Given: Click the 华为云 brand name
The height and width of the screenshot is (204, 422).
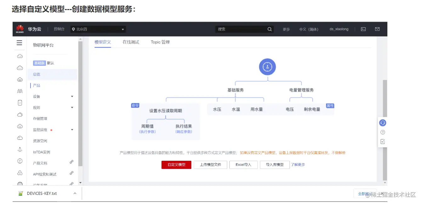Looking at the screenshot, I should [35, 29].
